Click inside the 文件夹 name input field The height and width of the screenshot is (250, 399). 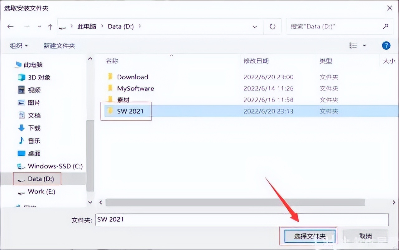218,220
